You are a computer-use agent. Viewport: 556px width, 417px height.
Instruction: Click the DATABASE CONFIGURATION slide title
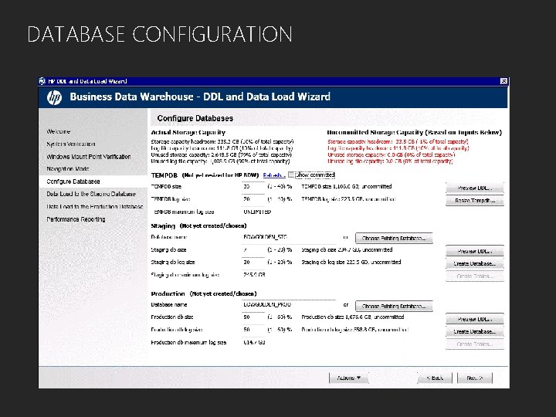click(x=160, y=35)
